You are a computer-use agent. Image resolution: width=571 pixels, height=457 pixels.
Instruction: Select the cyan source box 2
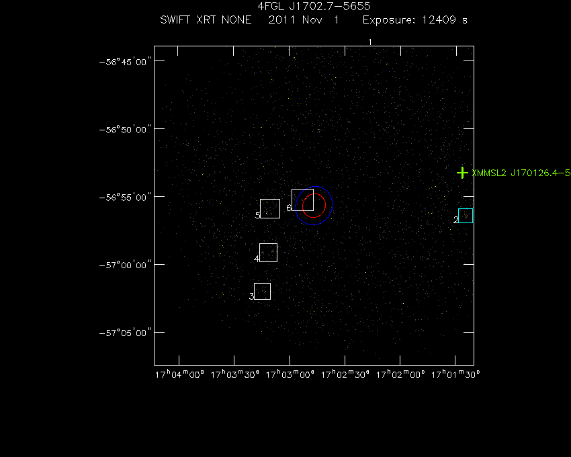point(466,216)
